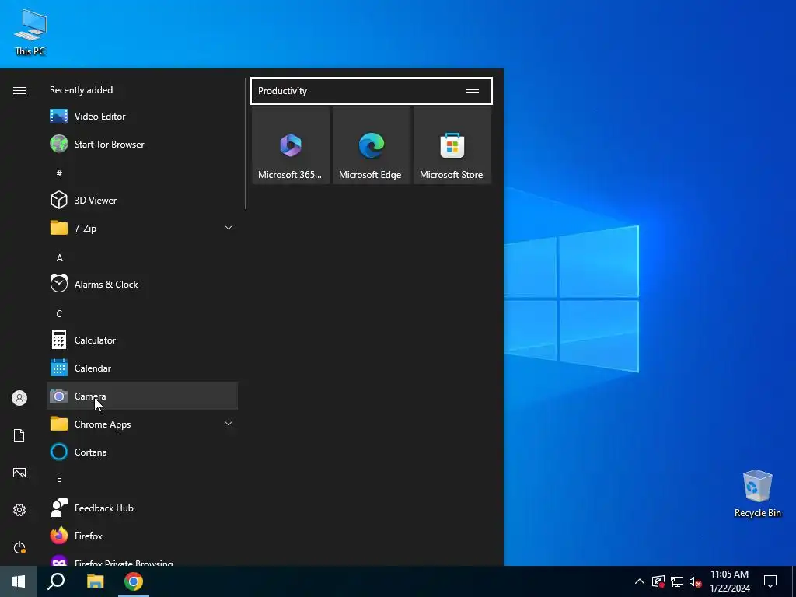This screenshot has width=796, height=597.
Task: Click the Recently added heading
Action: [x=81, y=90]
